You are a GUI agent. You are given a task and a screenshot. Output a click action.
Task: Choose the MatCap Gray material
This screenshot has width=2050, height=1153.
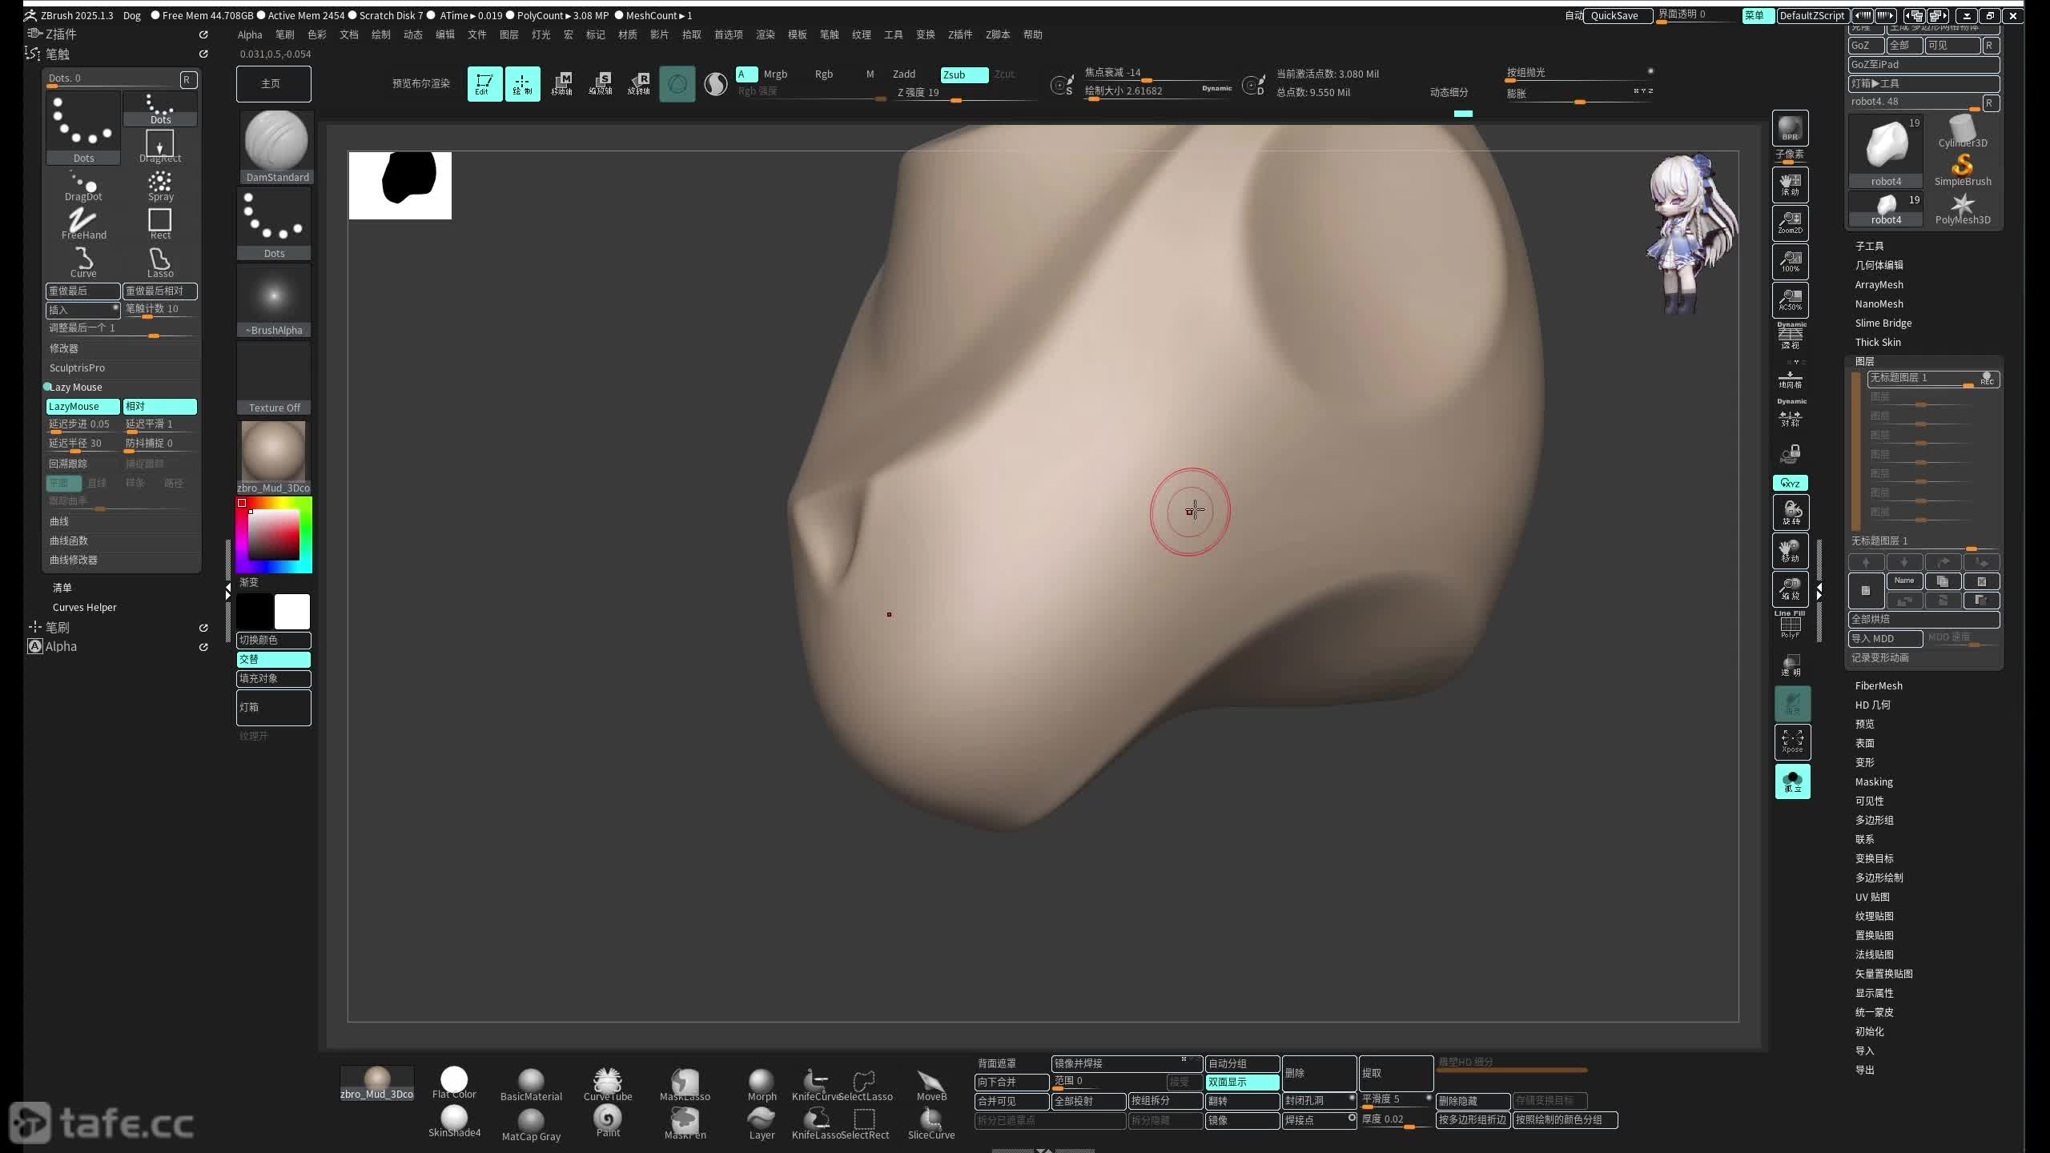tap(531, 1124)
